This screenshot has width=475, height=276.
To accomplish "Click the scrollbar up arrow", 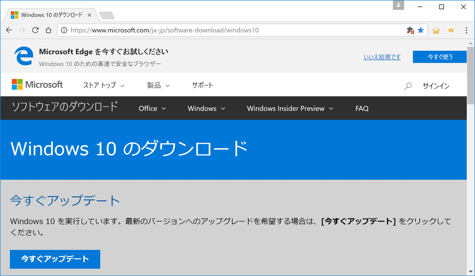I will click(471, 43).
